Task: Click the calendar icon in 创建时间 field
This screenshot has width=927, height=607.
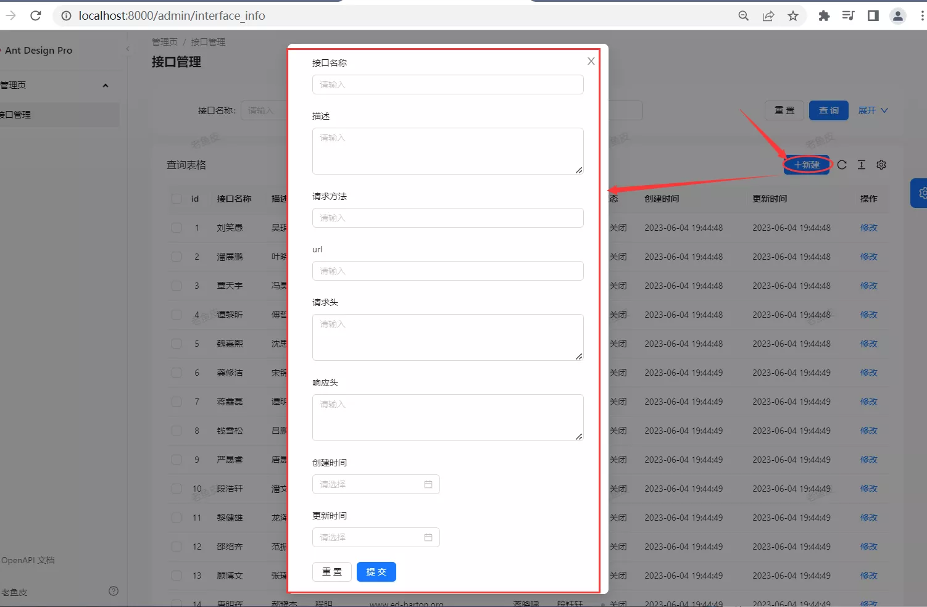Action: [428, 484]
